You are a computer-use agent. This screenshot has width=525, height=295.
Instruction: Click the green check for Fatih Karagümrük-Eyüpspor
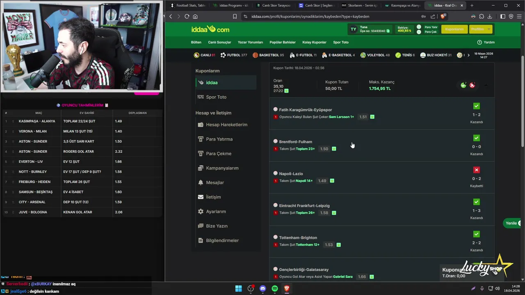click(476, 106)
